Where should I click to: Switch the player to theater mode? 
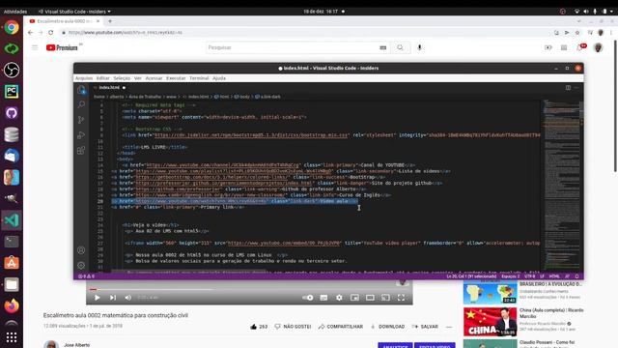[x=370, y=298]
